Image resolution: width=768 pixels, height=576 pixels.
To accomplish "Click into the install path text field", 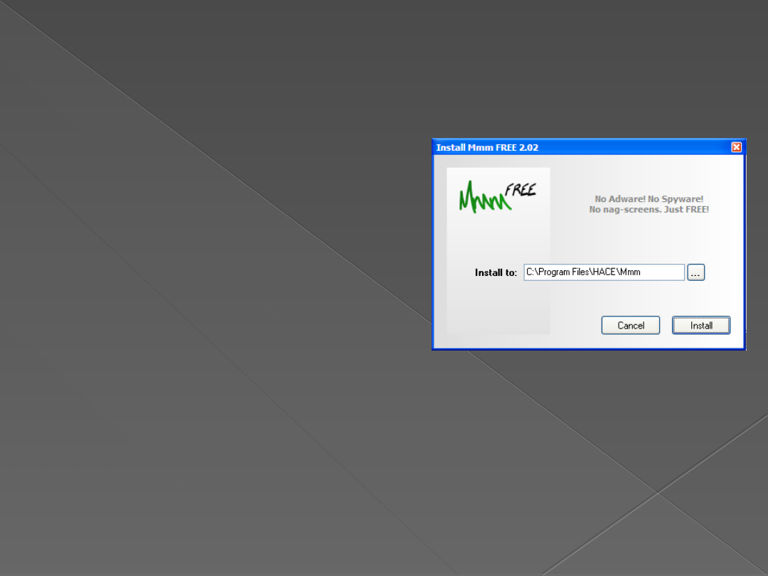I will point(661,272).
